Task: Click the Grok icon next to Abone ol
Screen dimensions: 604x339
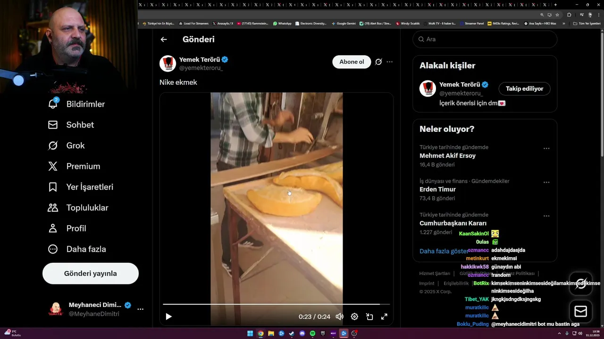Action: tap(378, 62)
